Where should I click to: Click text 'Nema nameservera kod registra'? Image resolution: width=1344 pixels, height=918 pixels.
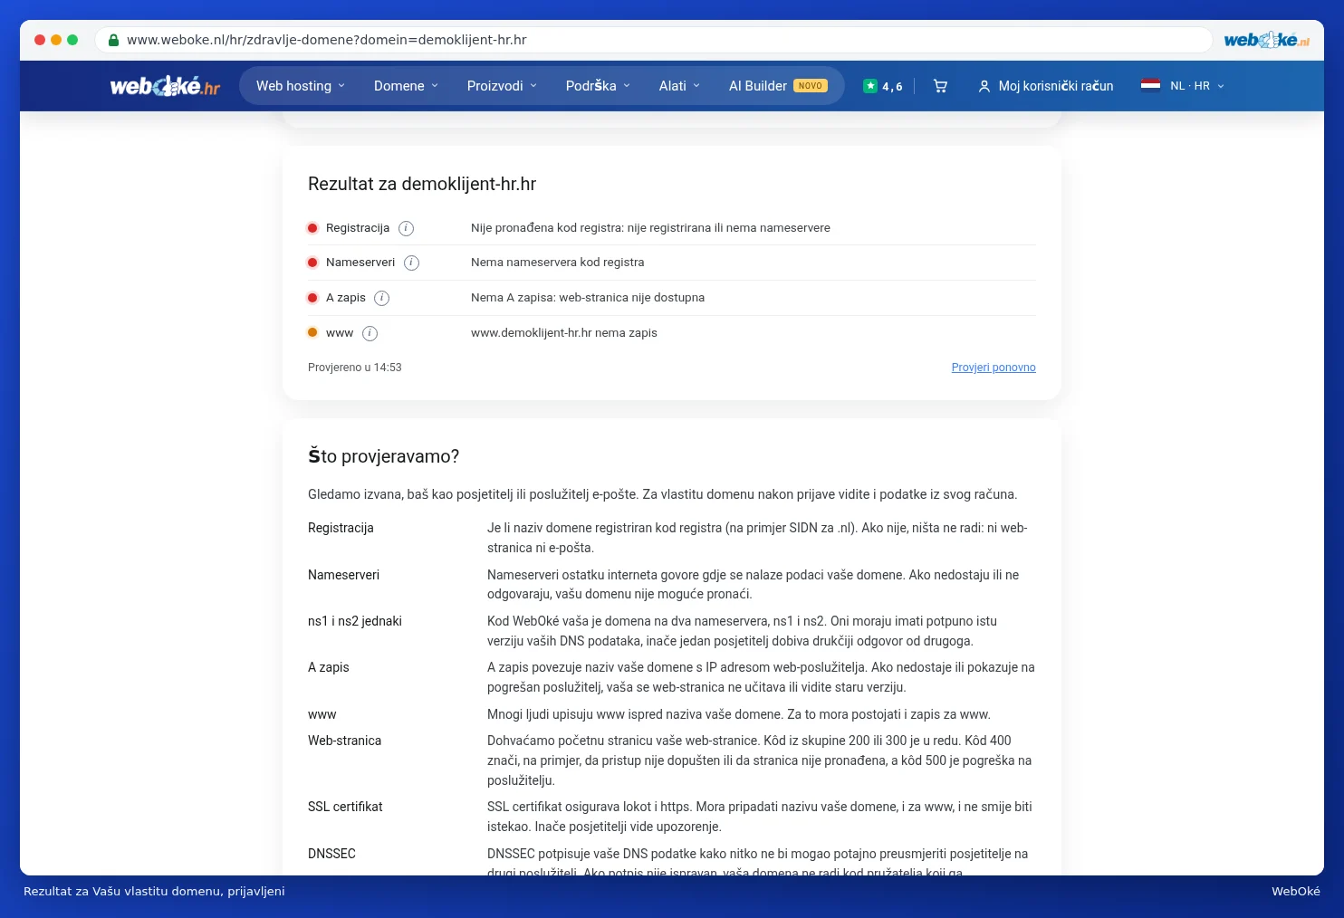pyautogui.click(x=558, y=263)
